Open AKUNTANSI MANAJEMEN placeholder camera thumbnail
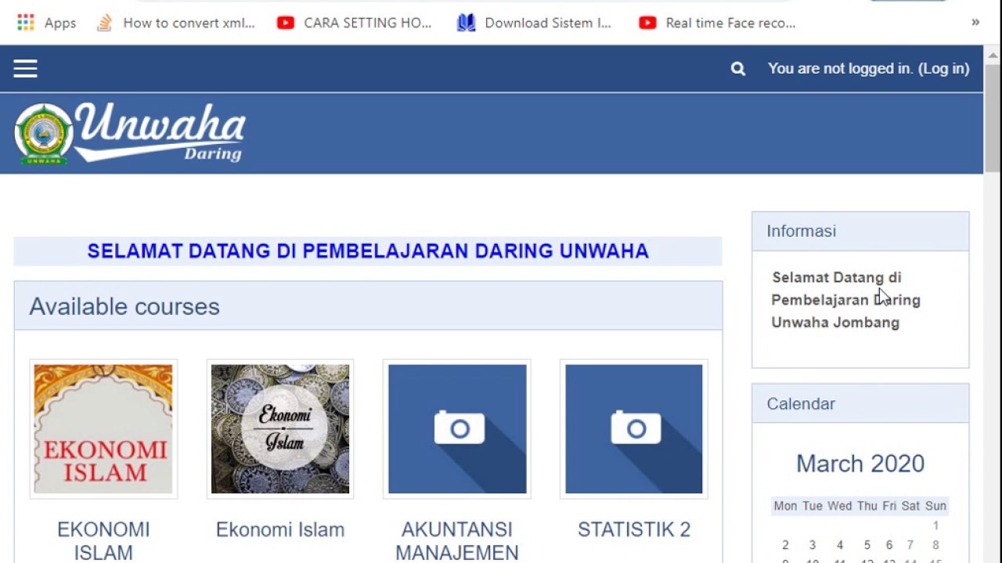The height and width of the screenshot is (563, 1002). (457, 429)
